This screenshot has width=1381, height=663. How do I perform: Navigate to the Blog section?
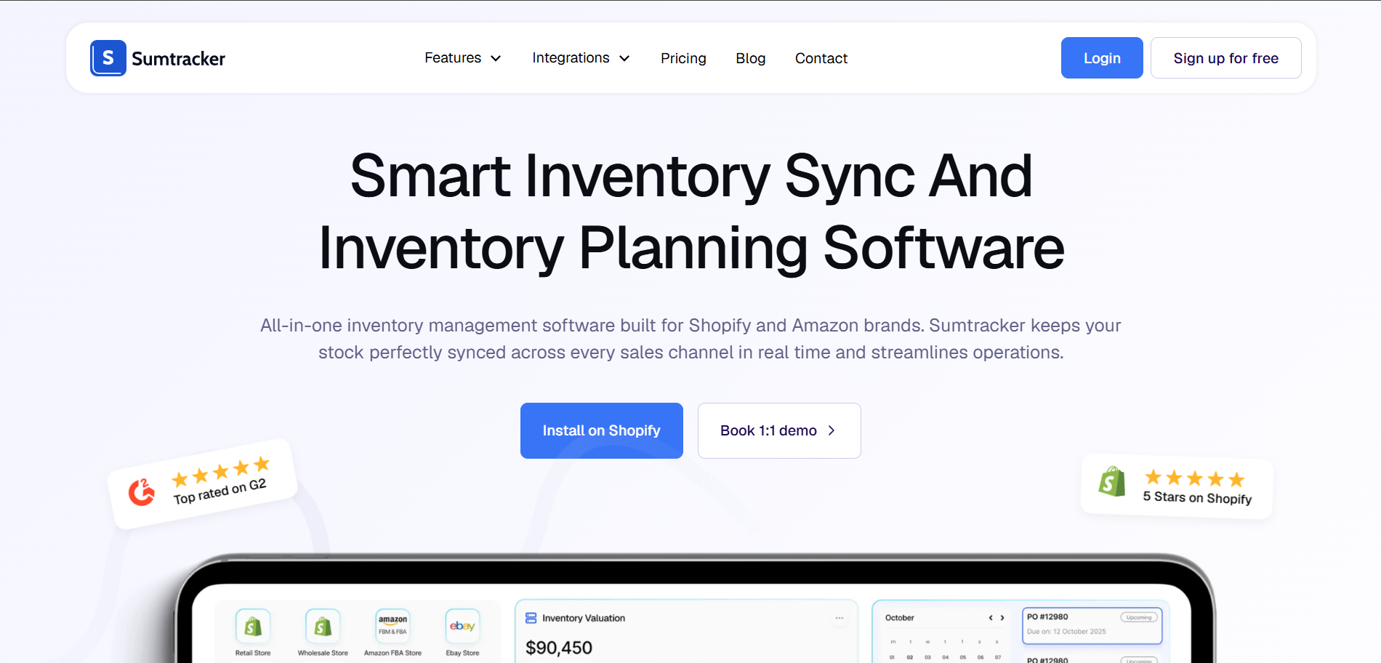pos(750,58)
